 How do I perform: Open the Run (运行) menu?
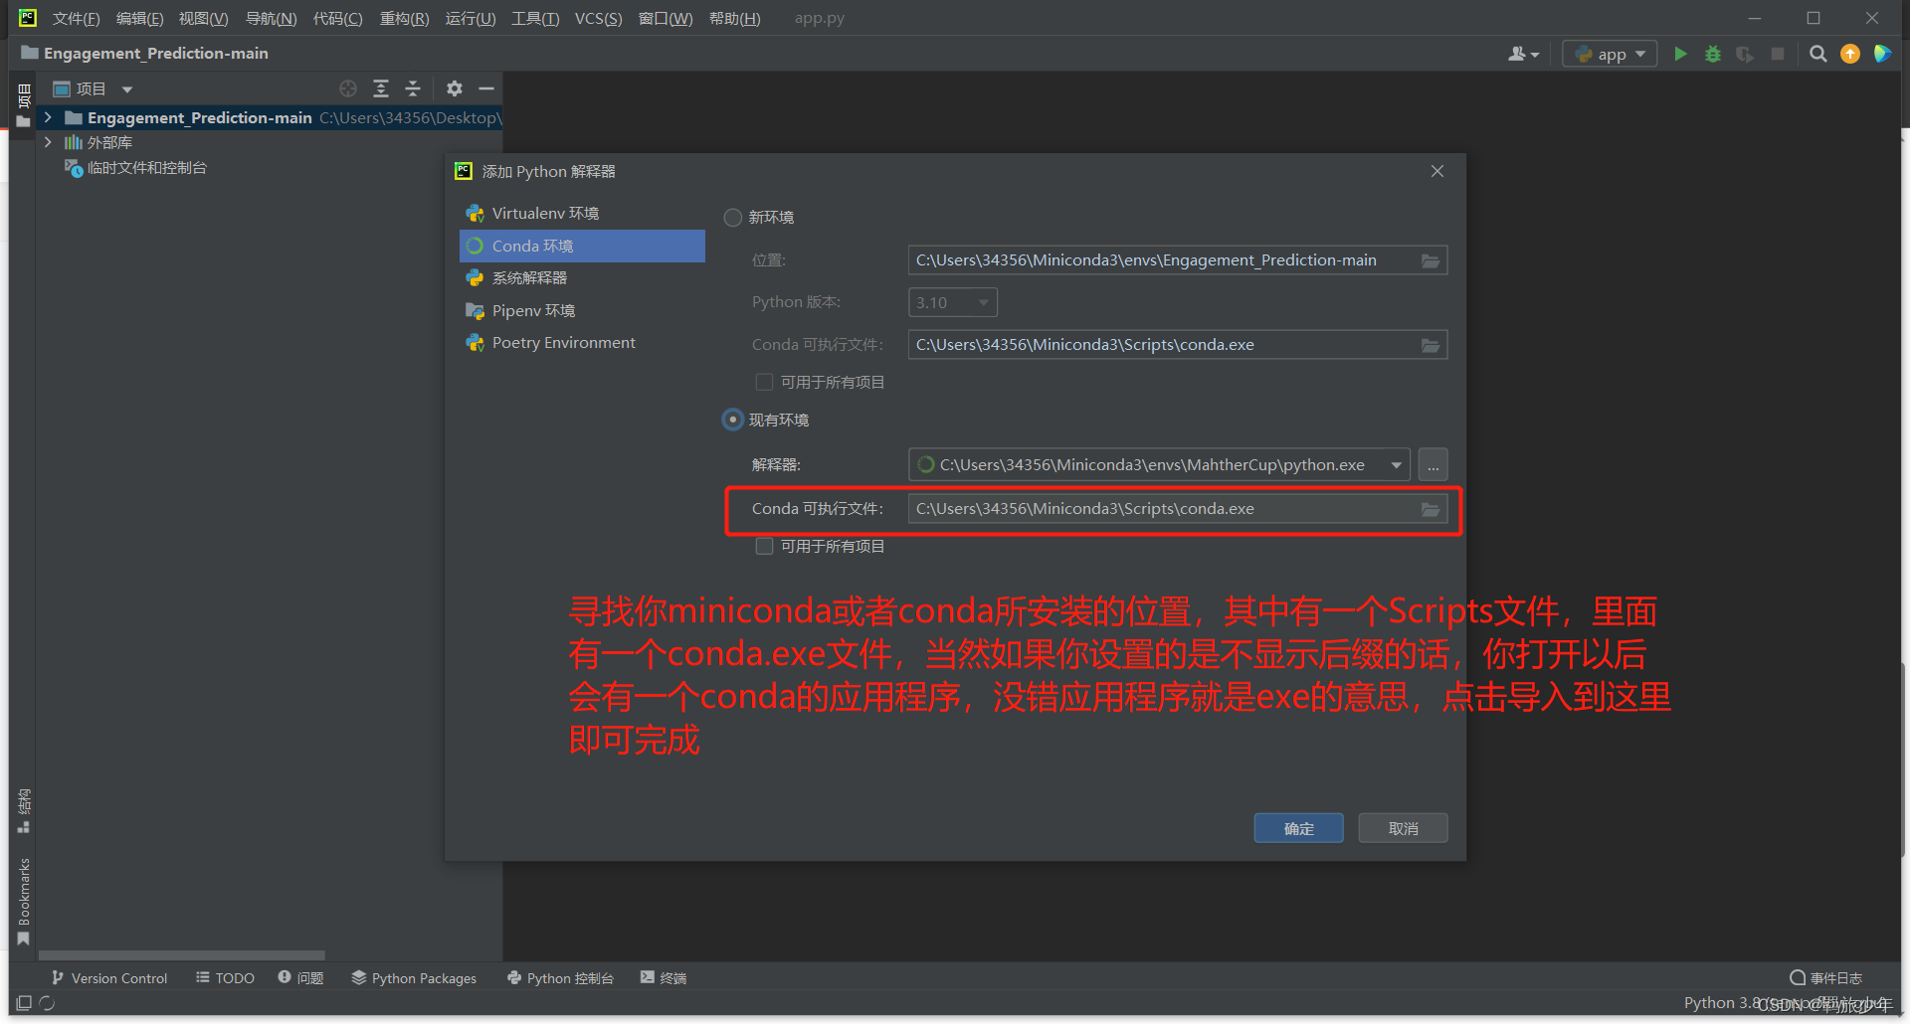point(470,18)
